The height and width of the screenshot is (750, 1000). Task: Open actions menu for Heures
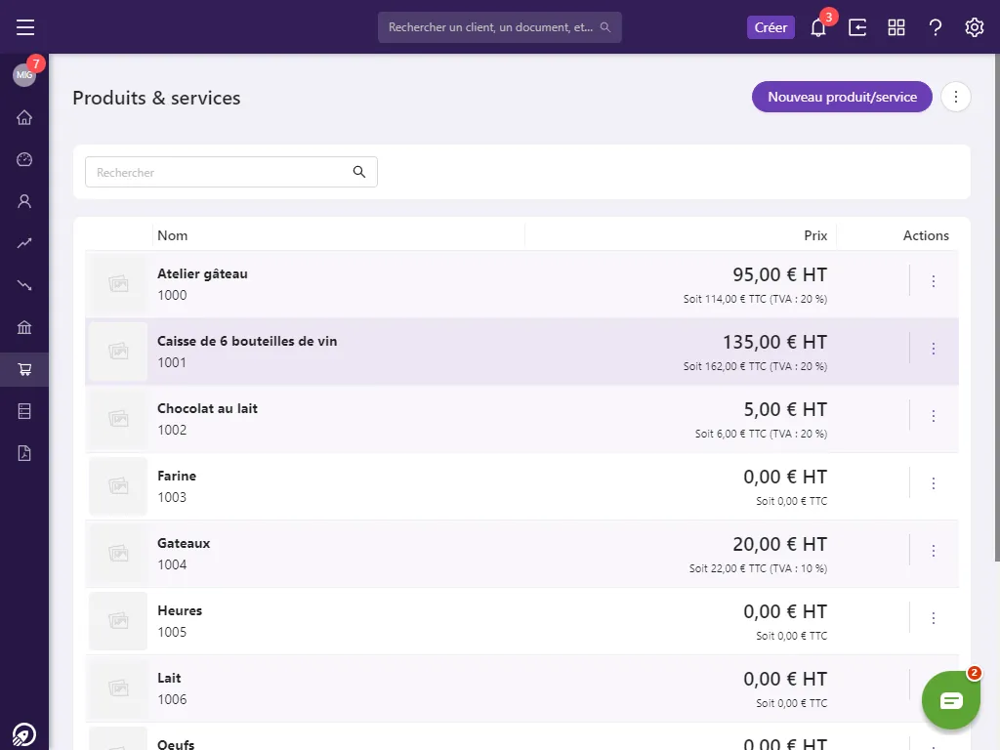[x=933, y=618]
